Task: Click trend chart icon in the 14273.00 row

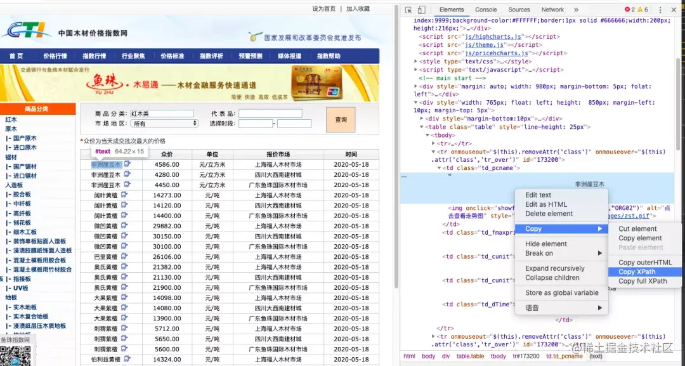Action: click(124, 195)
